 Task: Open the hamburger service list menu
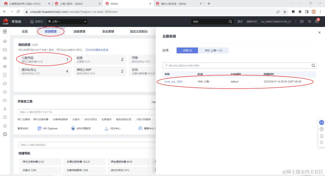point(5,32)
